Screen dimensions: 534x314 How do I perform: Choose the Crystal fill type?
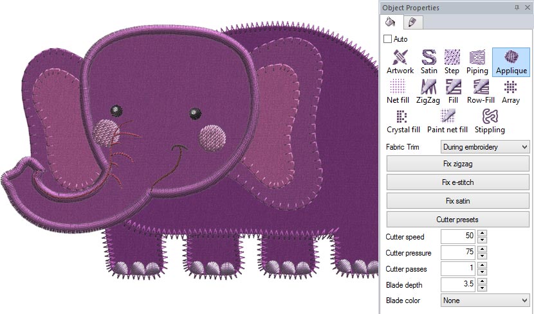pyautogui.click(x=403, y=121)
